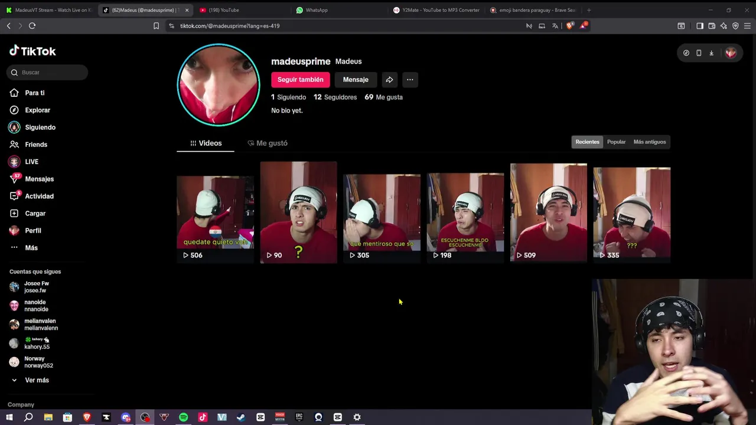756x425 pixels.
Task: Switch to the Me gustó tab
Action: coord(268,143)
